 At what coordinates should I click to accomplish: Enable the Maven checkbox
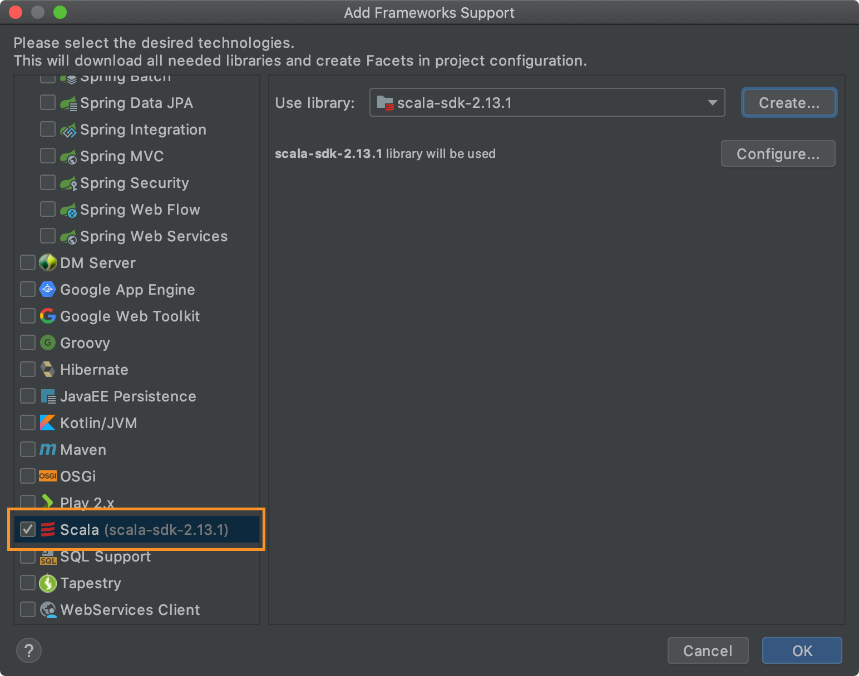28,449
